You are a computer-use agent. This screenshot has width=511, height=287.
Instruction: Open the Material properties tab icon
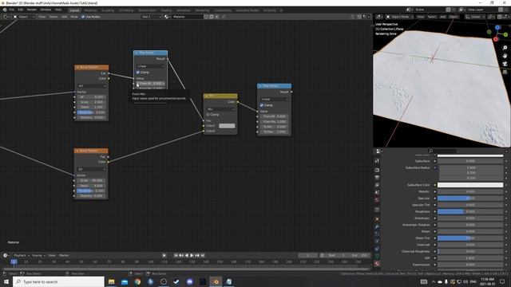(x=377, y=263)
